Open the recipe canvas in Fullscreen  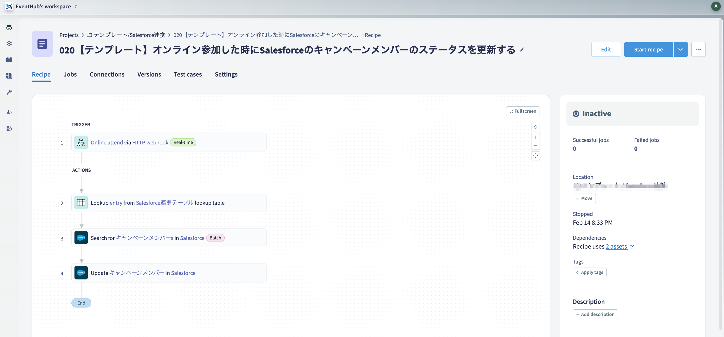point(523,111)
